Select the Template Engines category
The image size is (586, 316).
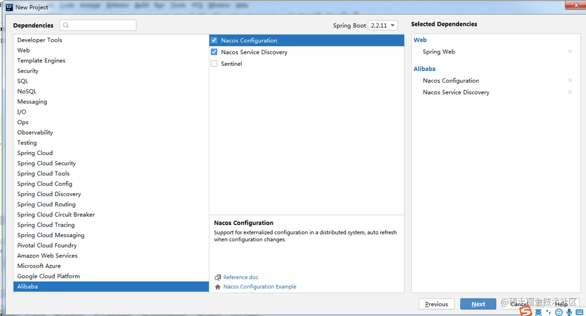(111, 60)
